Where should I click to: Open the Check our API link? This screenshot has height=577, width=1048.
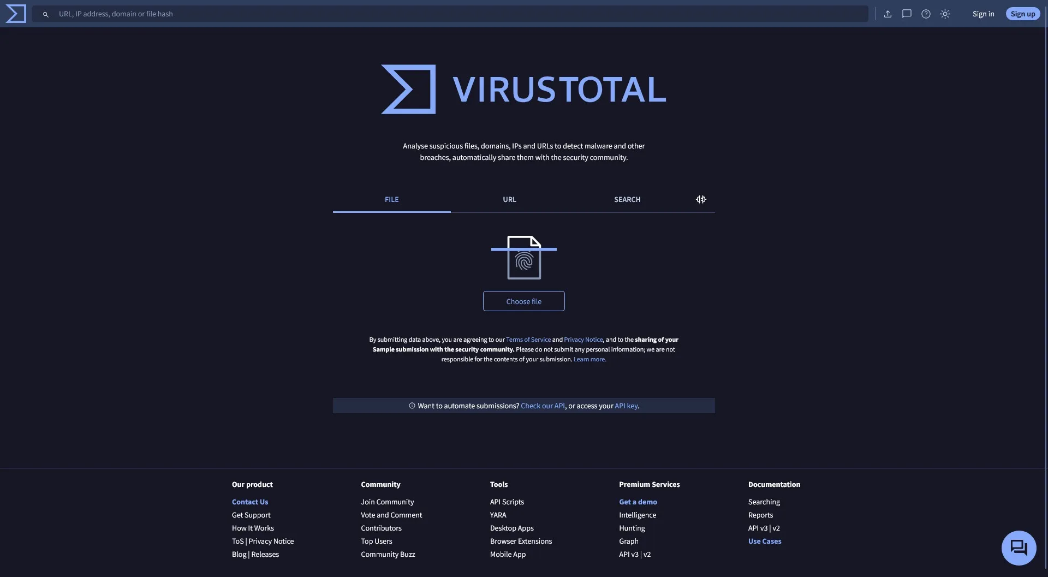pyautogui.click(x=543, y=406)
